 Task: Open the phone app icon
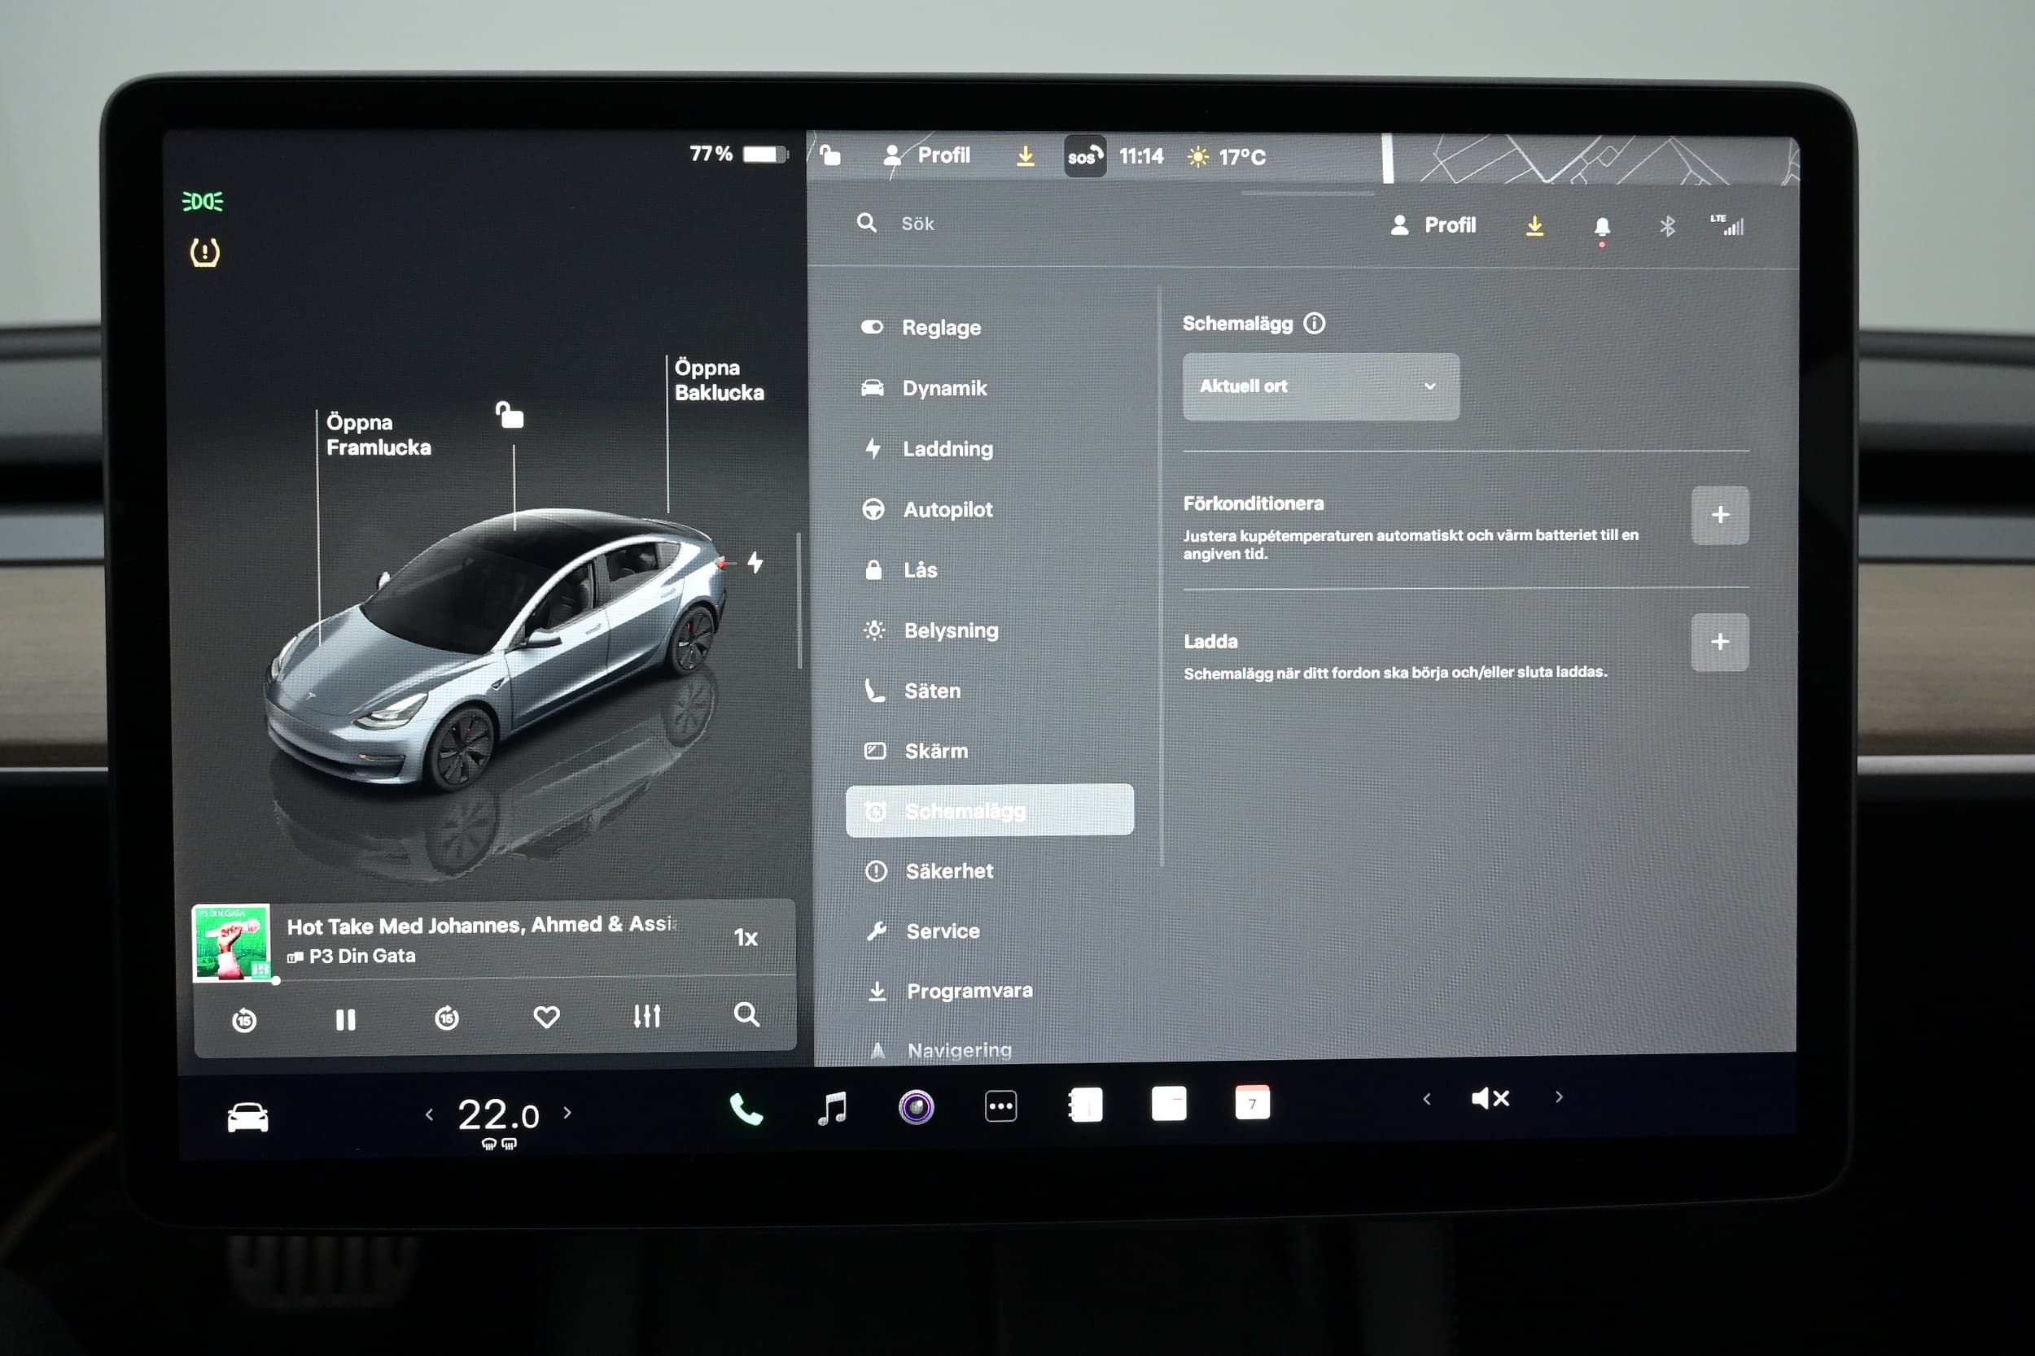[x=746, y=1109]
